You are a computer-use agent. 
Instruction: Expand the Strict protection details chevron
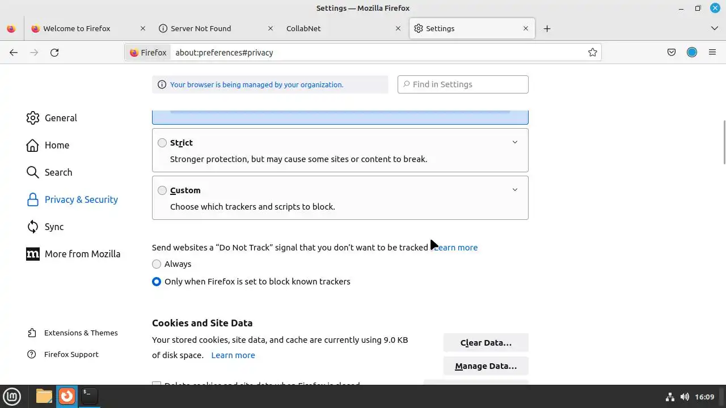point(515,142)
